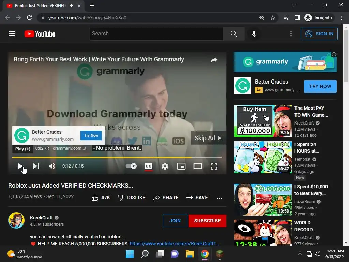The width and height of the screenshot is (349, 262).
Task: Click the address bar URL
Action: (x=87, y=18)
